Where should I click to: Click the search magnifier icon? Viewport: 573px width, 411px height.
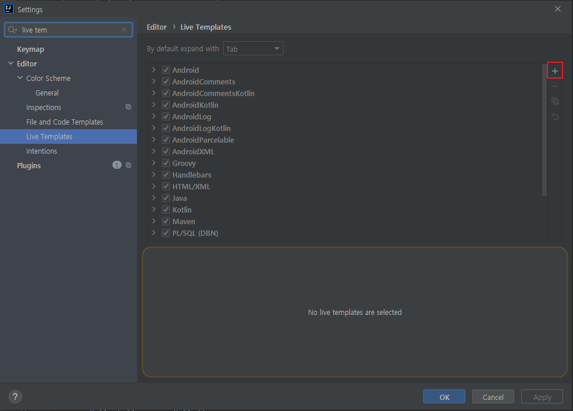12,30
